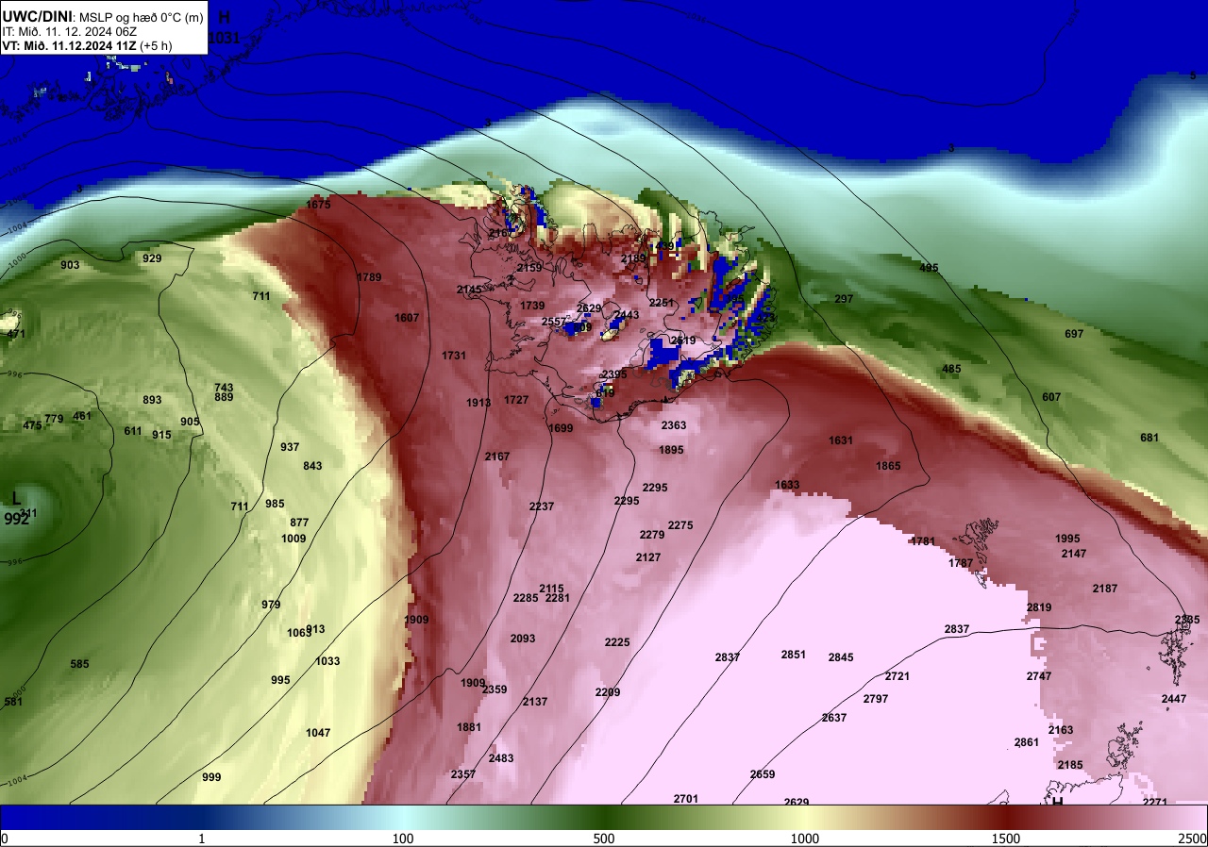
Task: Click the map value 2659
Action: point(763,774)
